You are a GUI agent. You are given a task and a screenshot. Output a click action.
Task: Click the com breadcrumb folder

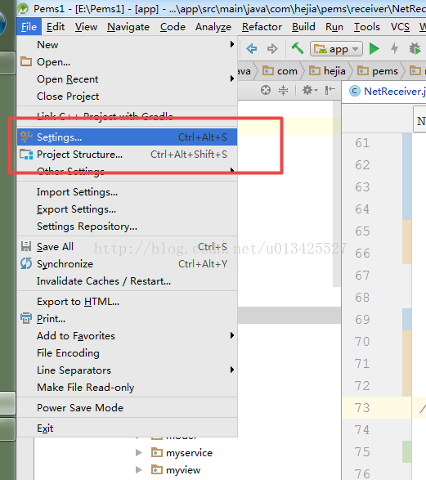pos(280,71)
